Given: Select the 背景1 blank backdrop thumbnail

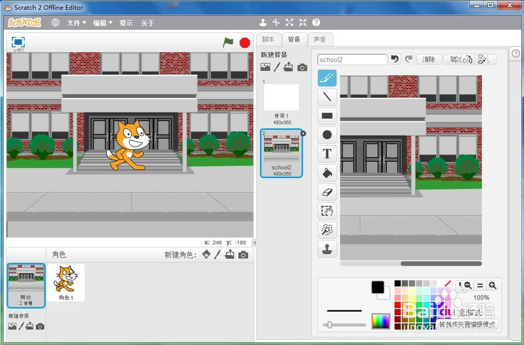Looking at the screenshot, I should (282, 102).
